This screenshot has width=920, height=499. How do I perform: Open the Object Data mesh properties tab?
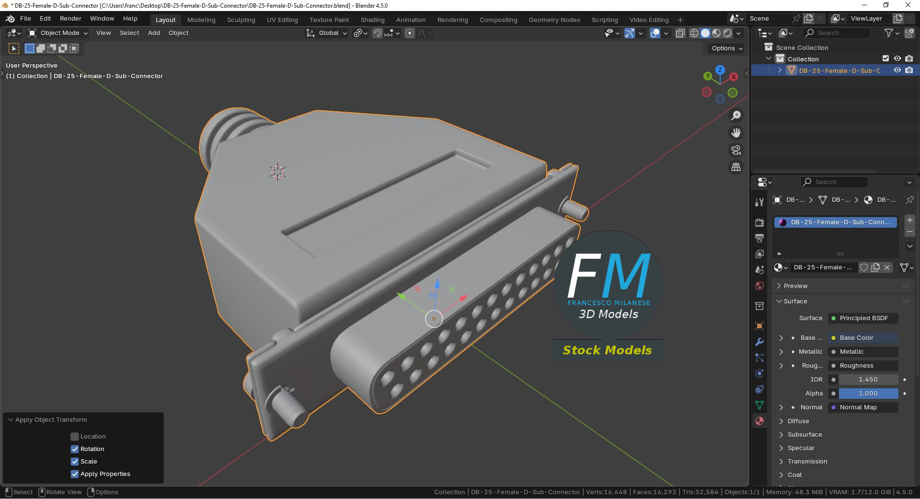(x=759, y=405)
